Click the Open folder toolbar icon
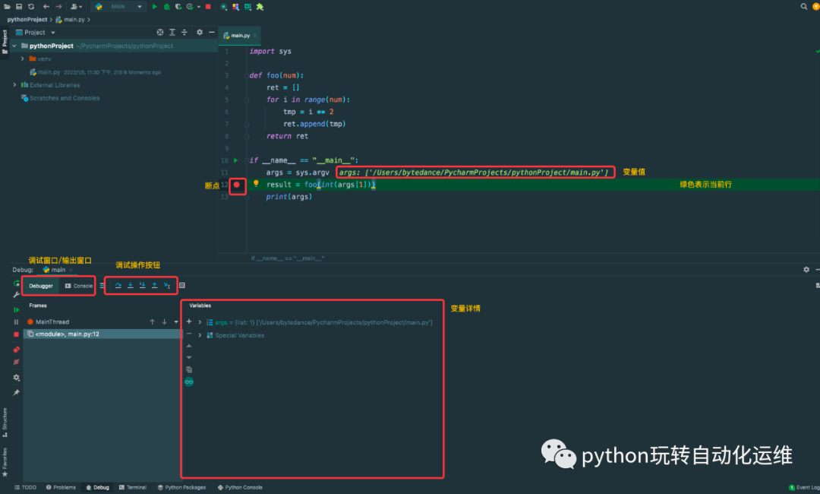 pos(8,7)
